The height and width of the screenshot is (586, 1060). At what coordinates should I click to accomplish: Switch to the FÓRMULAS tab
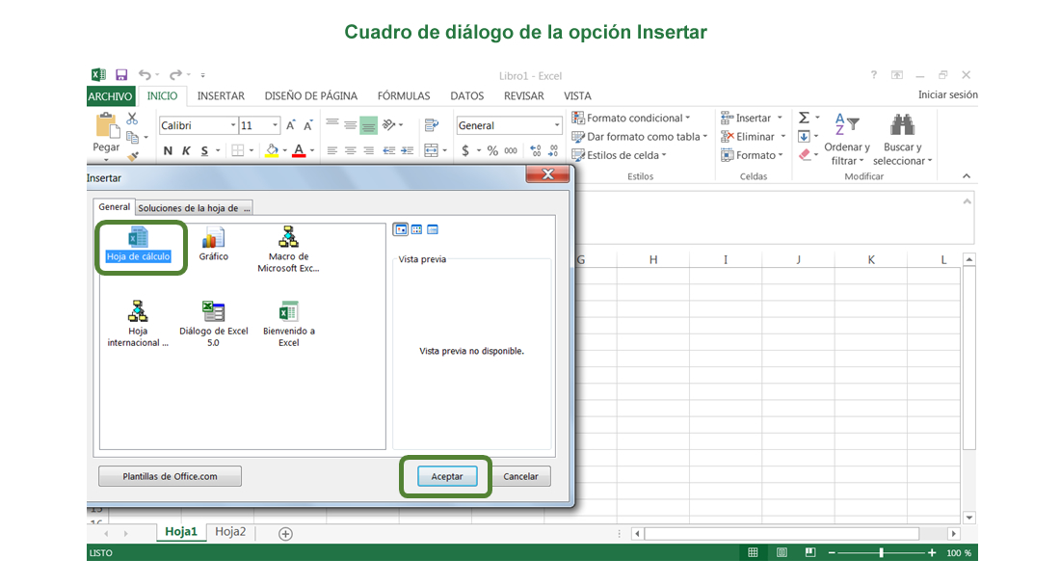(404, 96)
